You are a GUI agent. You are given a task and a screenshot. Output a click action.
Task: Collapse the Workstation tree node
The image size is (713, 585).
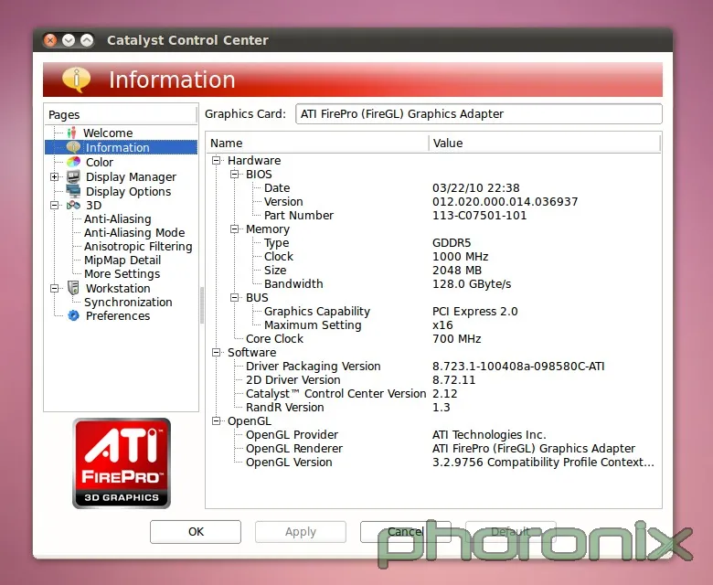55,288
